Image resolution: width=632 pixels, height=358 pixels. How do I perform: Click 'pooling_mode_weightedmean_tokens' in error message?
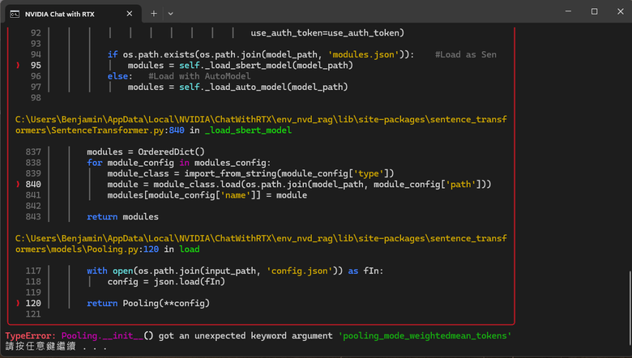(425, 335)
